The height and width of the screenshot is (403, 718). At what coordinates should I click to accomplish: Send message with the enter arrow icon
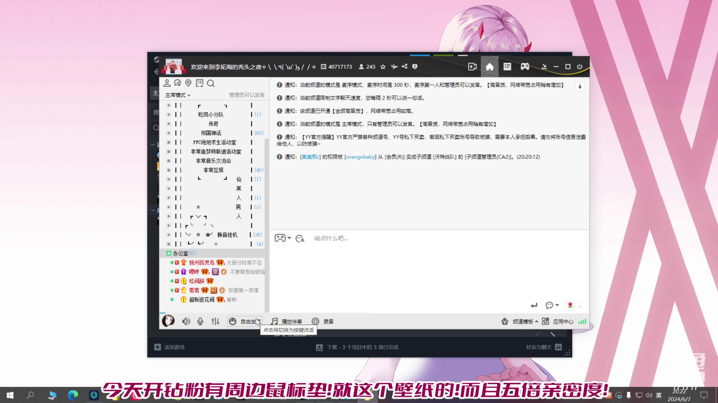click(x=534, y=306)
